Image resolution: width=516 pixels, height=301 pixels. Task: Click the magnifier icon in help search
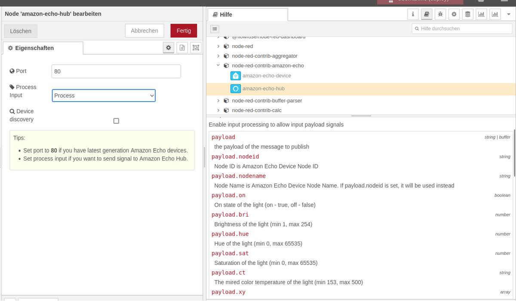tap(417, 29)
